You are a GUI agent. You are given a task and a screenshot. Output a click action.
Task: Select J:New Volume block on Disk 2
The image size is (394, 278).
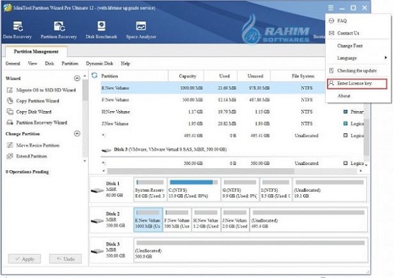click(235, 220)
